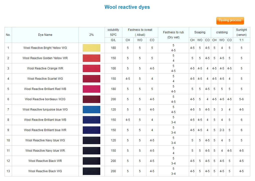Click 'Wool Reactive Scarlet WG' name
Viewport: 255px width, 181px height.
tap(45, 78)
